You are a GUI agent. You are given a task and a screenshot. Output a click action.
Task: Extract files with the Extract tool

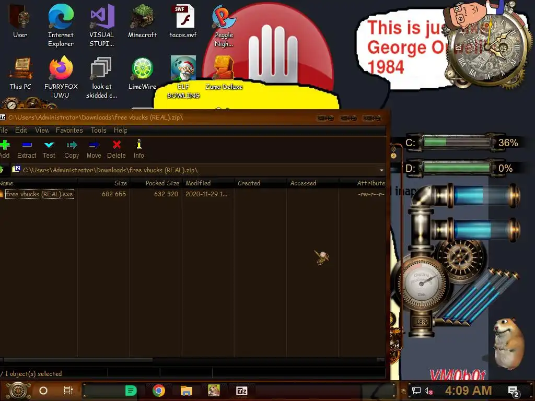[27, 149]
